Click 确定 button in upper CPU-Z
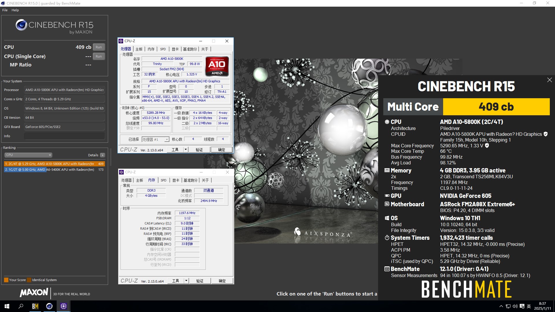The width and height of the screenshot is (555, 312). pos(221,150)
